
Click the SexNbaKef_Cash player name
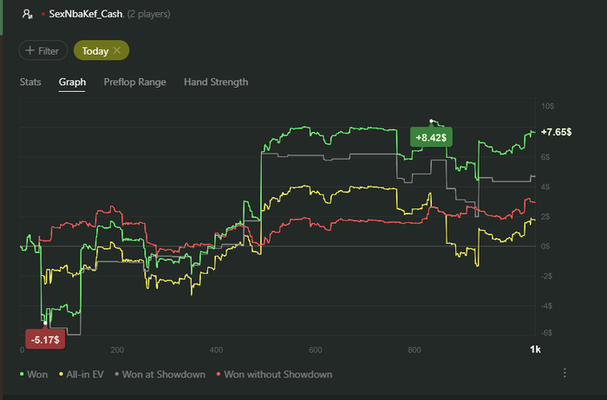86,15
